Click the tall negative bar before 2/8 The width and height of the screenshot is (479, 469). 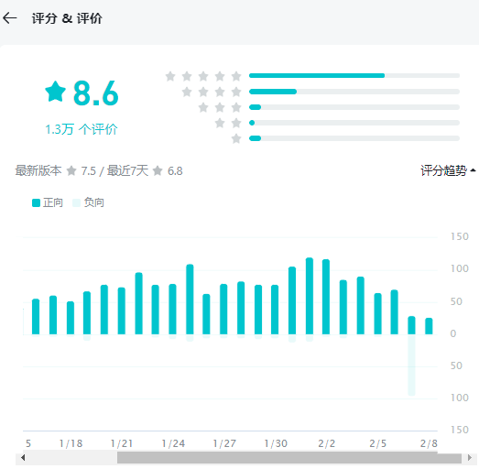pyautogui.click(x=411, y=365)
